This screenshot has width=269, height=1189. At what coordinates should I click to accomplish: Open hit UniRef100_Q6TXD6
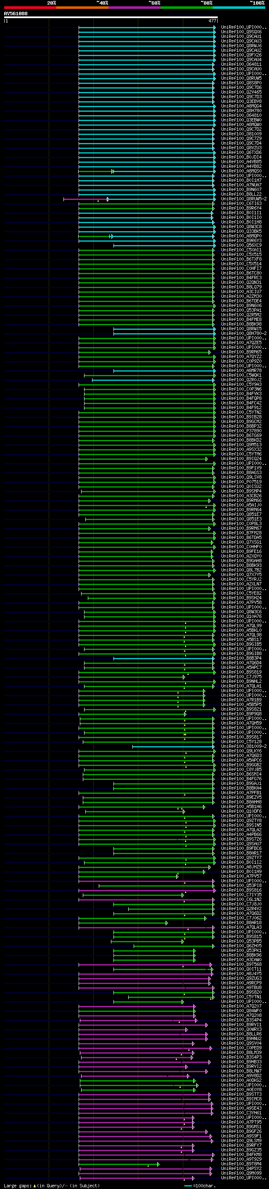point(241,152)
